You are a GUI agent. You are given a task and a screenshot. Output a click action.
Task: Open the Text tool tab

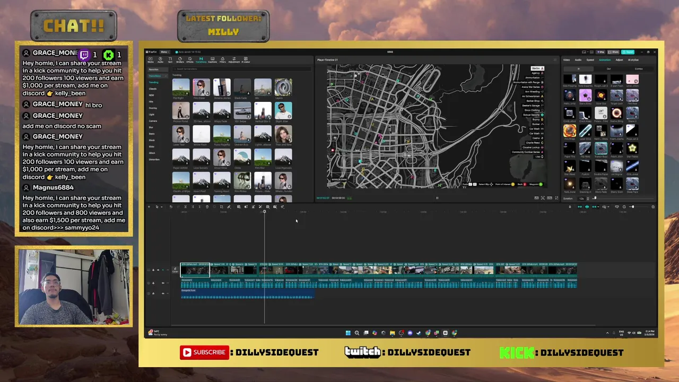170,60
